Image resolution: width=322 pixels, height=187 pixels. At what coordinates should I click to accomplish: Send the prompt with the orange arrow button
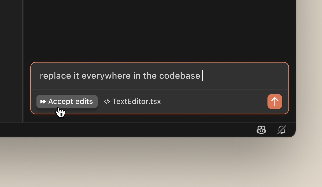point(275,102)
